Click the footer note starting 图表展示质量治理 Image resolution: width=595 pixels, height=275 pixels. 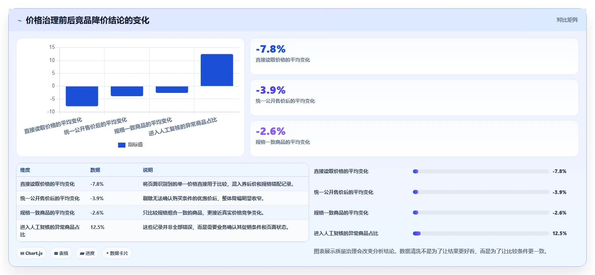[430, 251]
